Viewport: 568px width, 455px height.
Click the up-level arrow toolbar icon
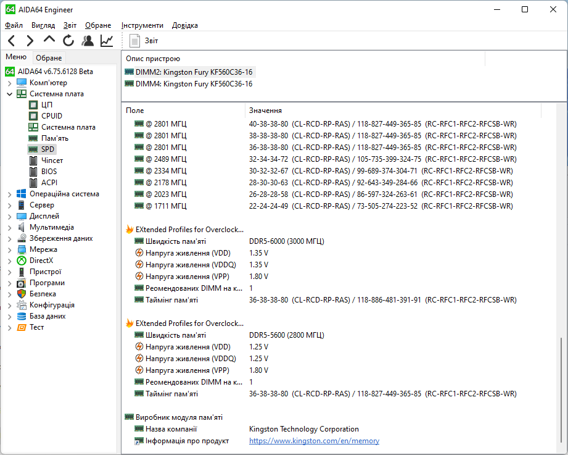coord(49,40)
